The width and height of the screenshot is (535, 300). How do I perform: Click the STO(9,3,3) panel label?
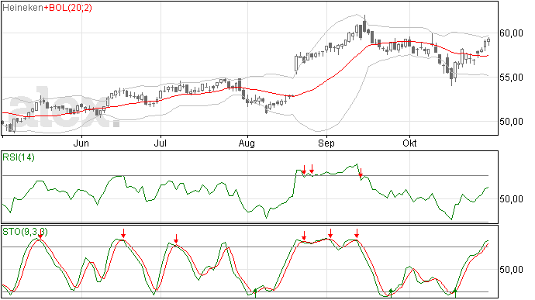coord(25,232)
